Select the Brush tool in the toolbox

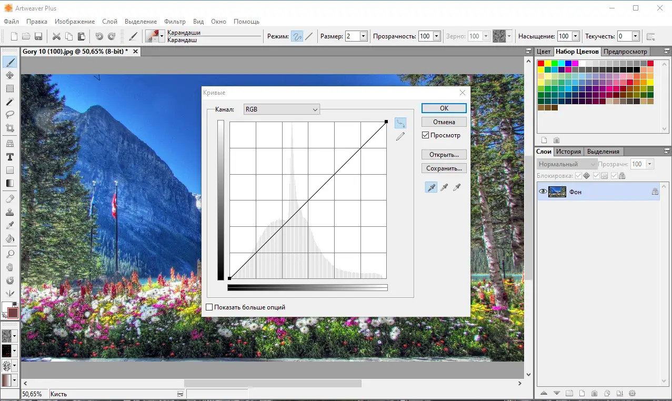(x=10, y=62)
